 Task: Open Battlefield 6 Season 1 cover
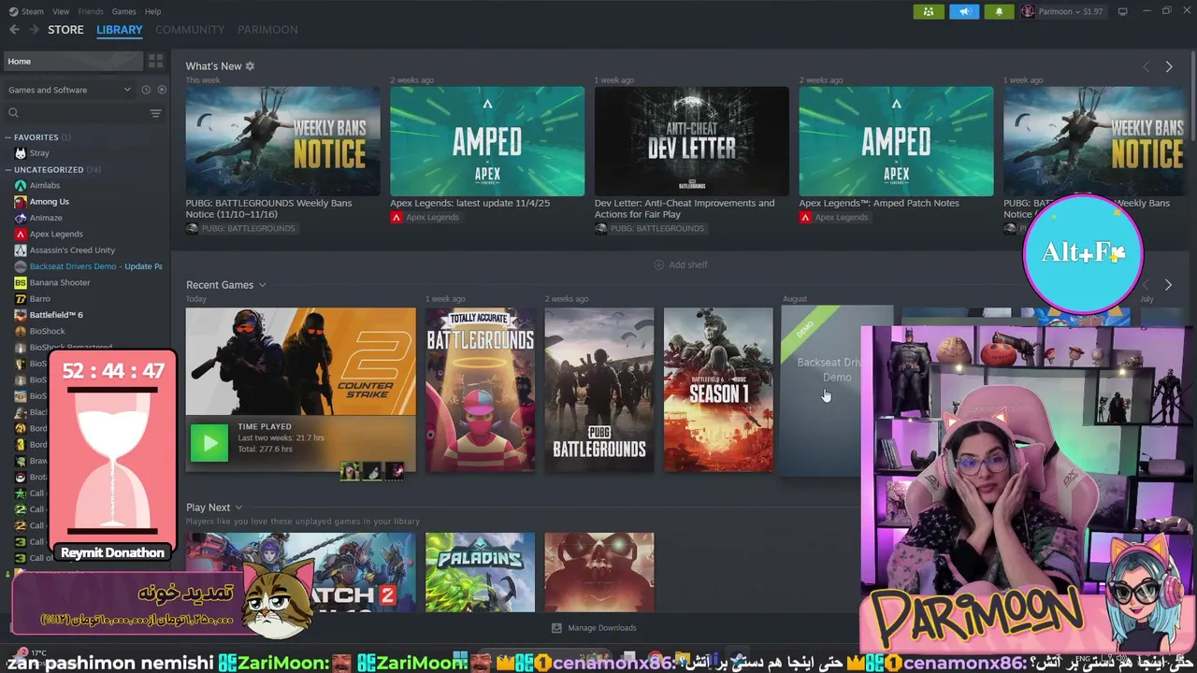click(718, 390)
